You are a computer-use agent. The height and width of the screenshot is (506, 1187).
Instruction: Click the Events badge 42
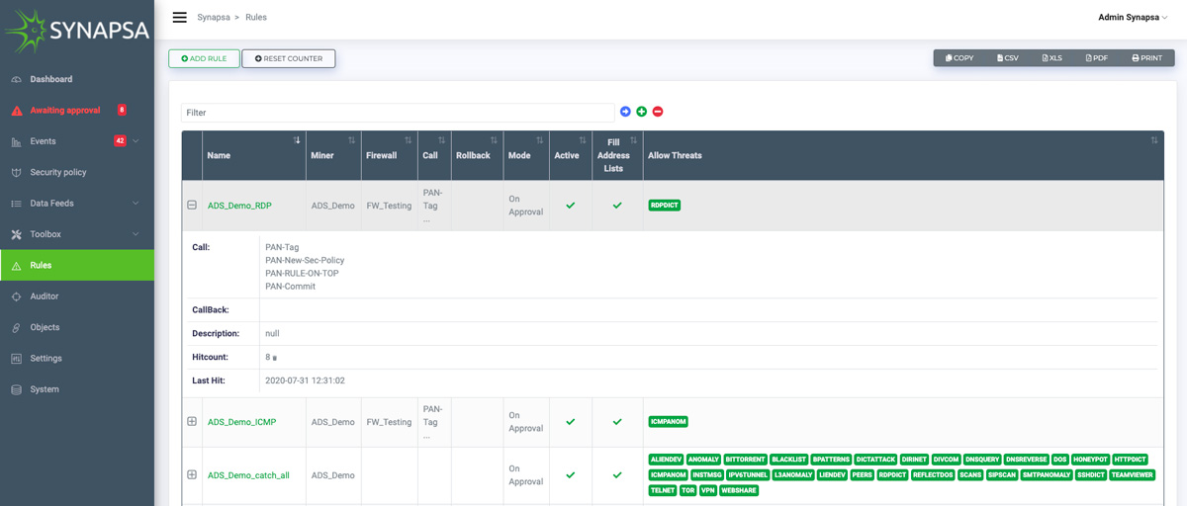(x=120, y=140)
